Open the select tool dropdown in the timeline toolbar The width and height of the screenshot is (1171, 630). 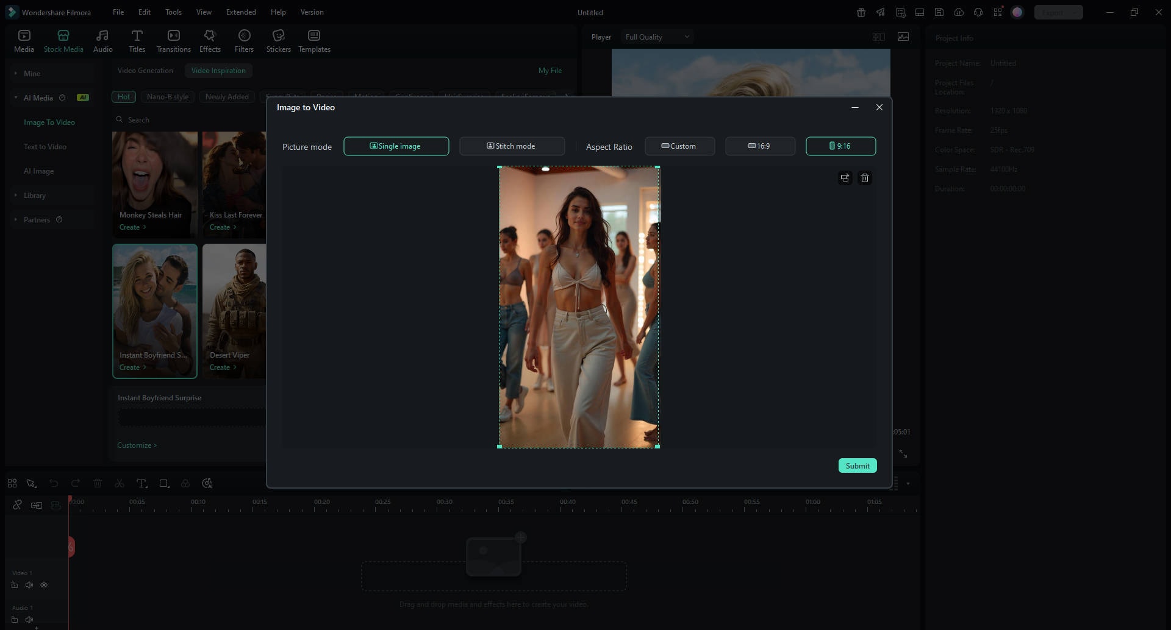(31, 483)
